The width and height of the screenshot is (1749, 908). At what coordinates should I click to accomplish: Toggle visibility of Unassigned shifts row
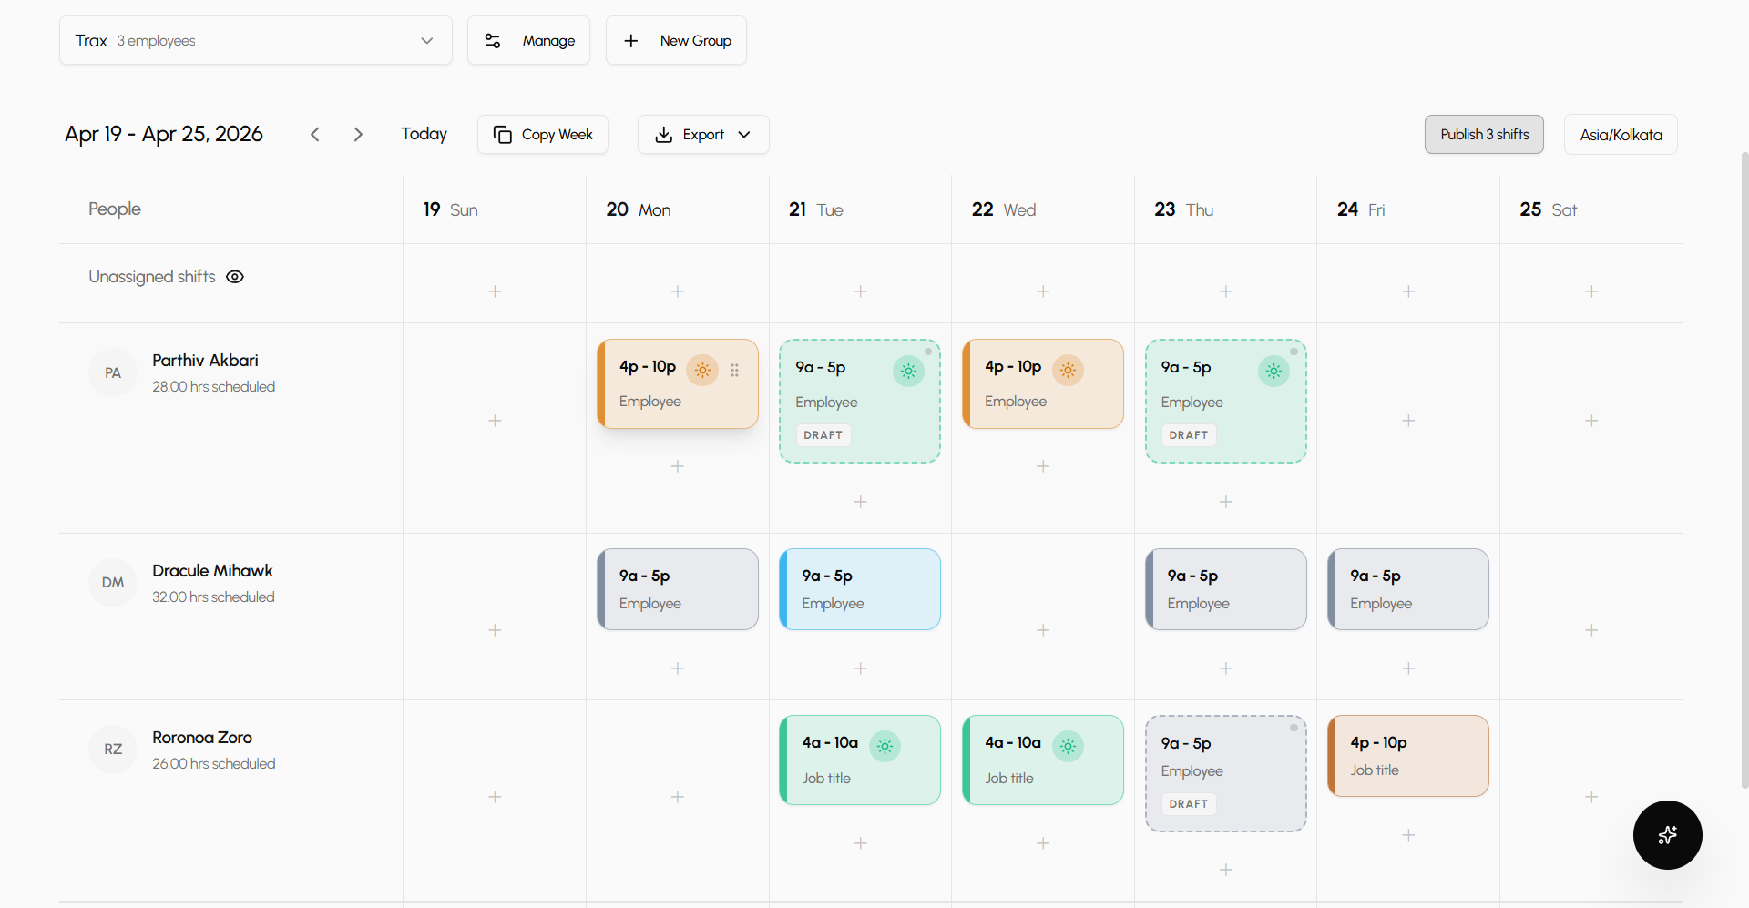(235, 276)
